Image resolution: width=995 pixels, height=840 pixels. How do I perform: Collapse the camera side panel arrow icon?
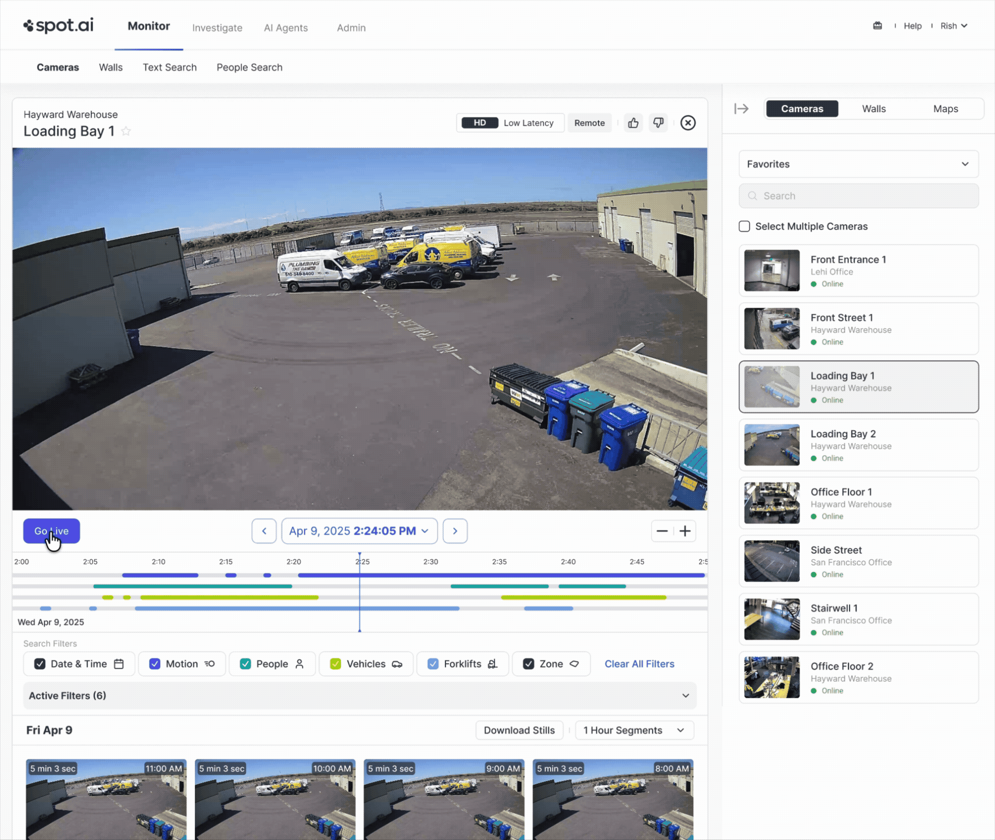[741, 109]
